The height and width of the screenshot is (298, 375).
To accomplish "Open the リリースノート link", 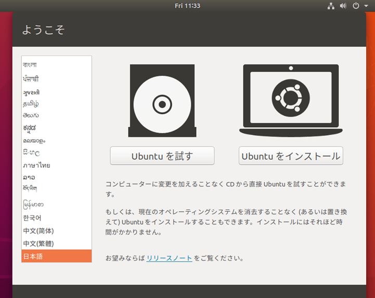I will (x=169, y=258).
